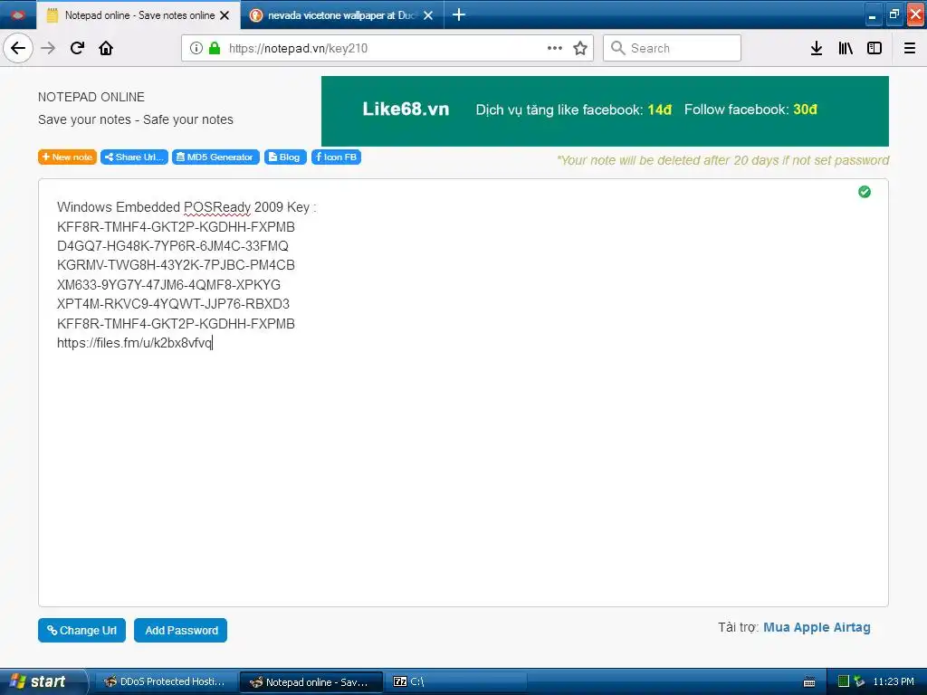Click the forward navigation arrow
Viewport: 927px width, 695px height.
coord(49,48)
